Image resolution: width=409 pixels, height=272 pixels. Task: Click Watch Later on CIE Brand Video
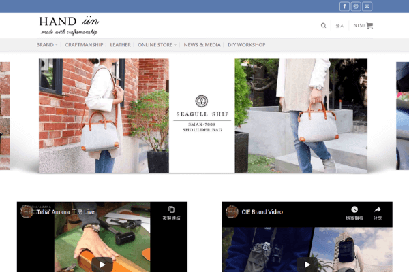click(x=354, y=213)
